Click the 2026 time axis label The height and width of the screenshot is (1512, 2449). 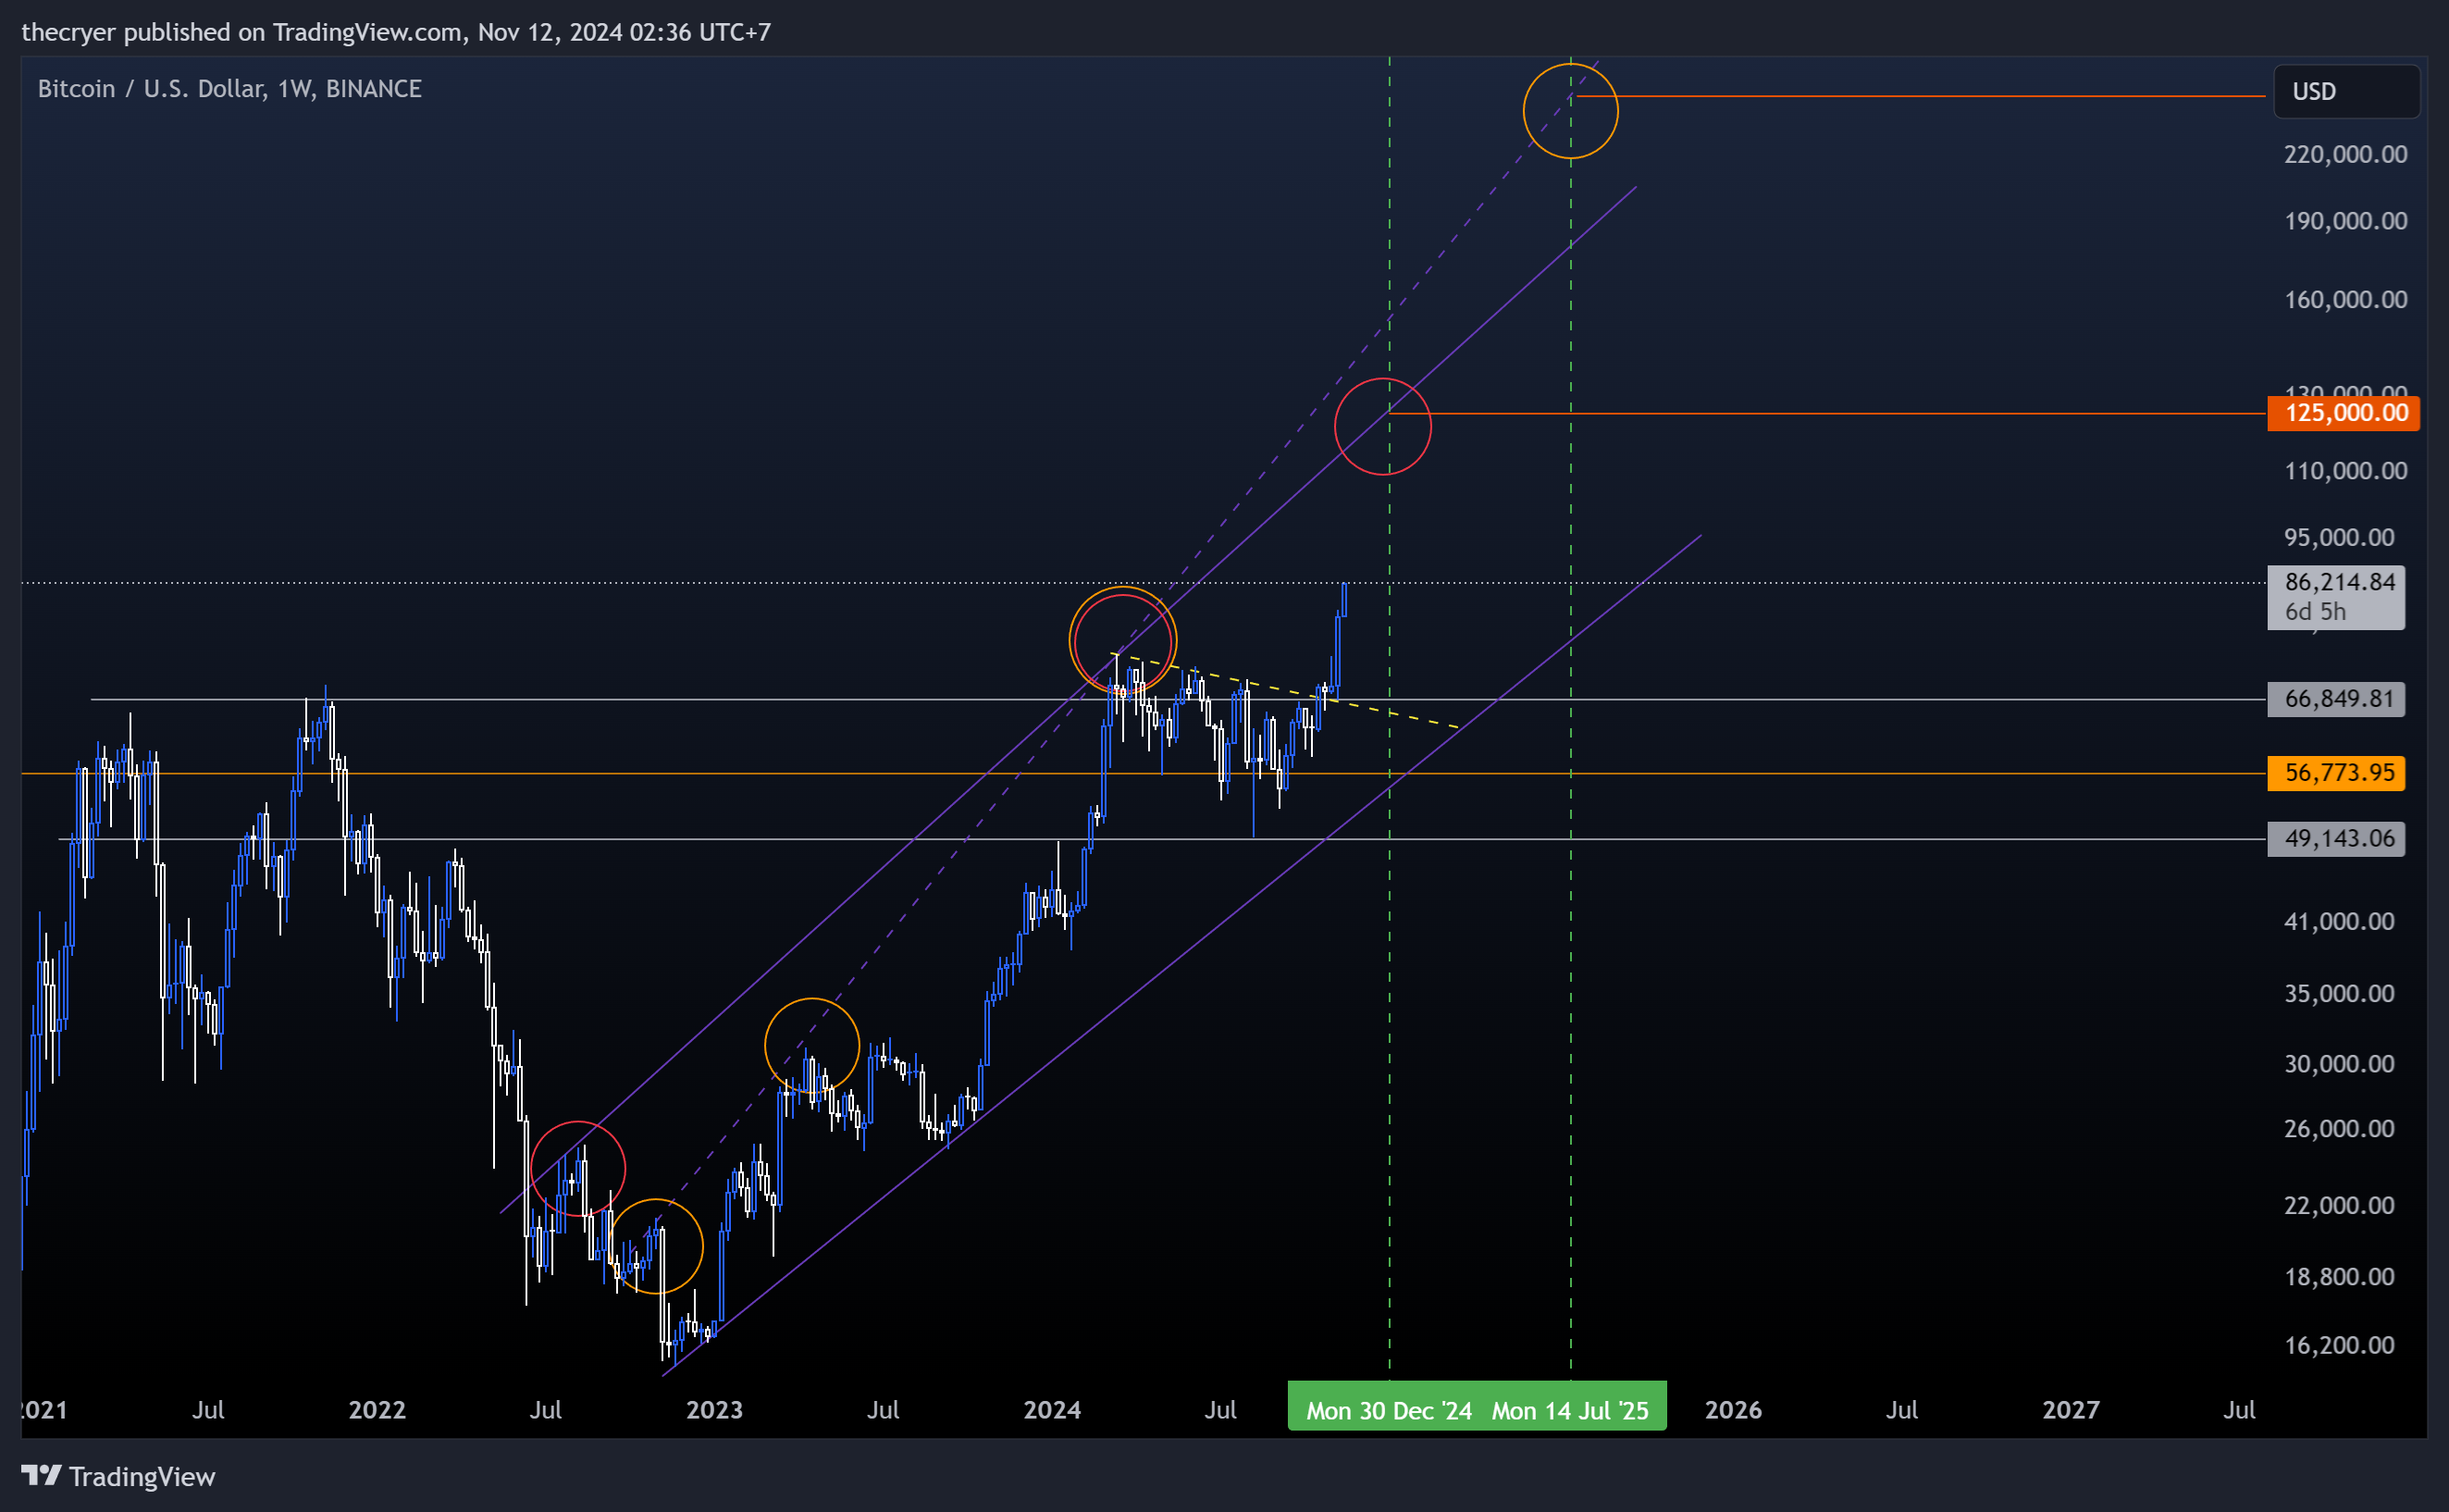tap(1733, 1411)
